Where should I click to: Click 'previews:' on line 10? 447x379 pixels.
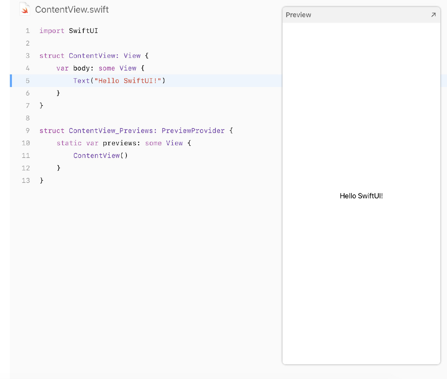122,143
